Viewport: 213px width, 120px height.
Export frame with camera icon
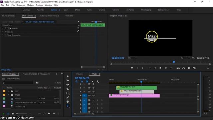point(189,68)
